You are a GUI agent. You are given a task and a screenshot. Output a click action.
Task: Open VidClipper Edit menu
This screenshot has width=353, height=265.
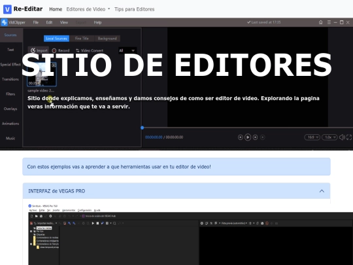click(x=49, y=22)
